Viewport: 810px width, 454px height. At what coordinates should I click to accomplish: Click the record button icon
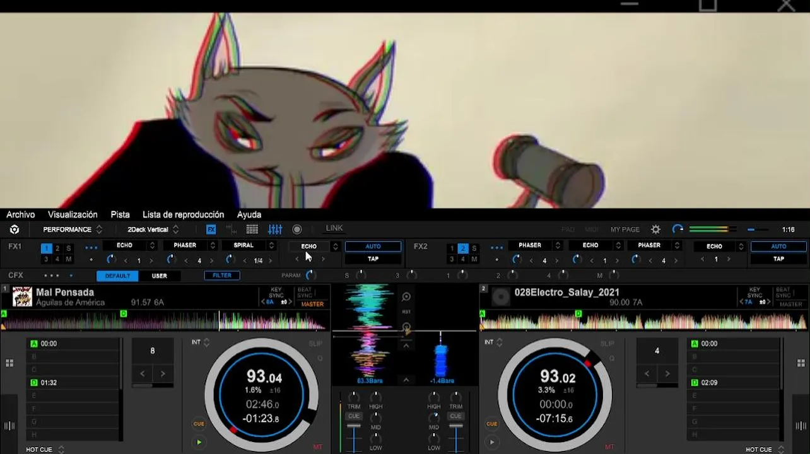(x=297, y=230)
